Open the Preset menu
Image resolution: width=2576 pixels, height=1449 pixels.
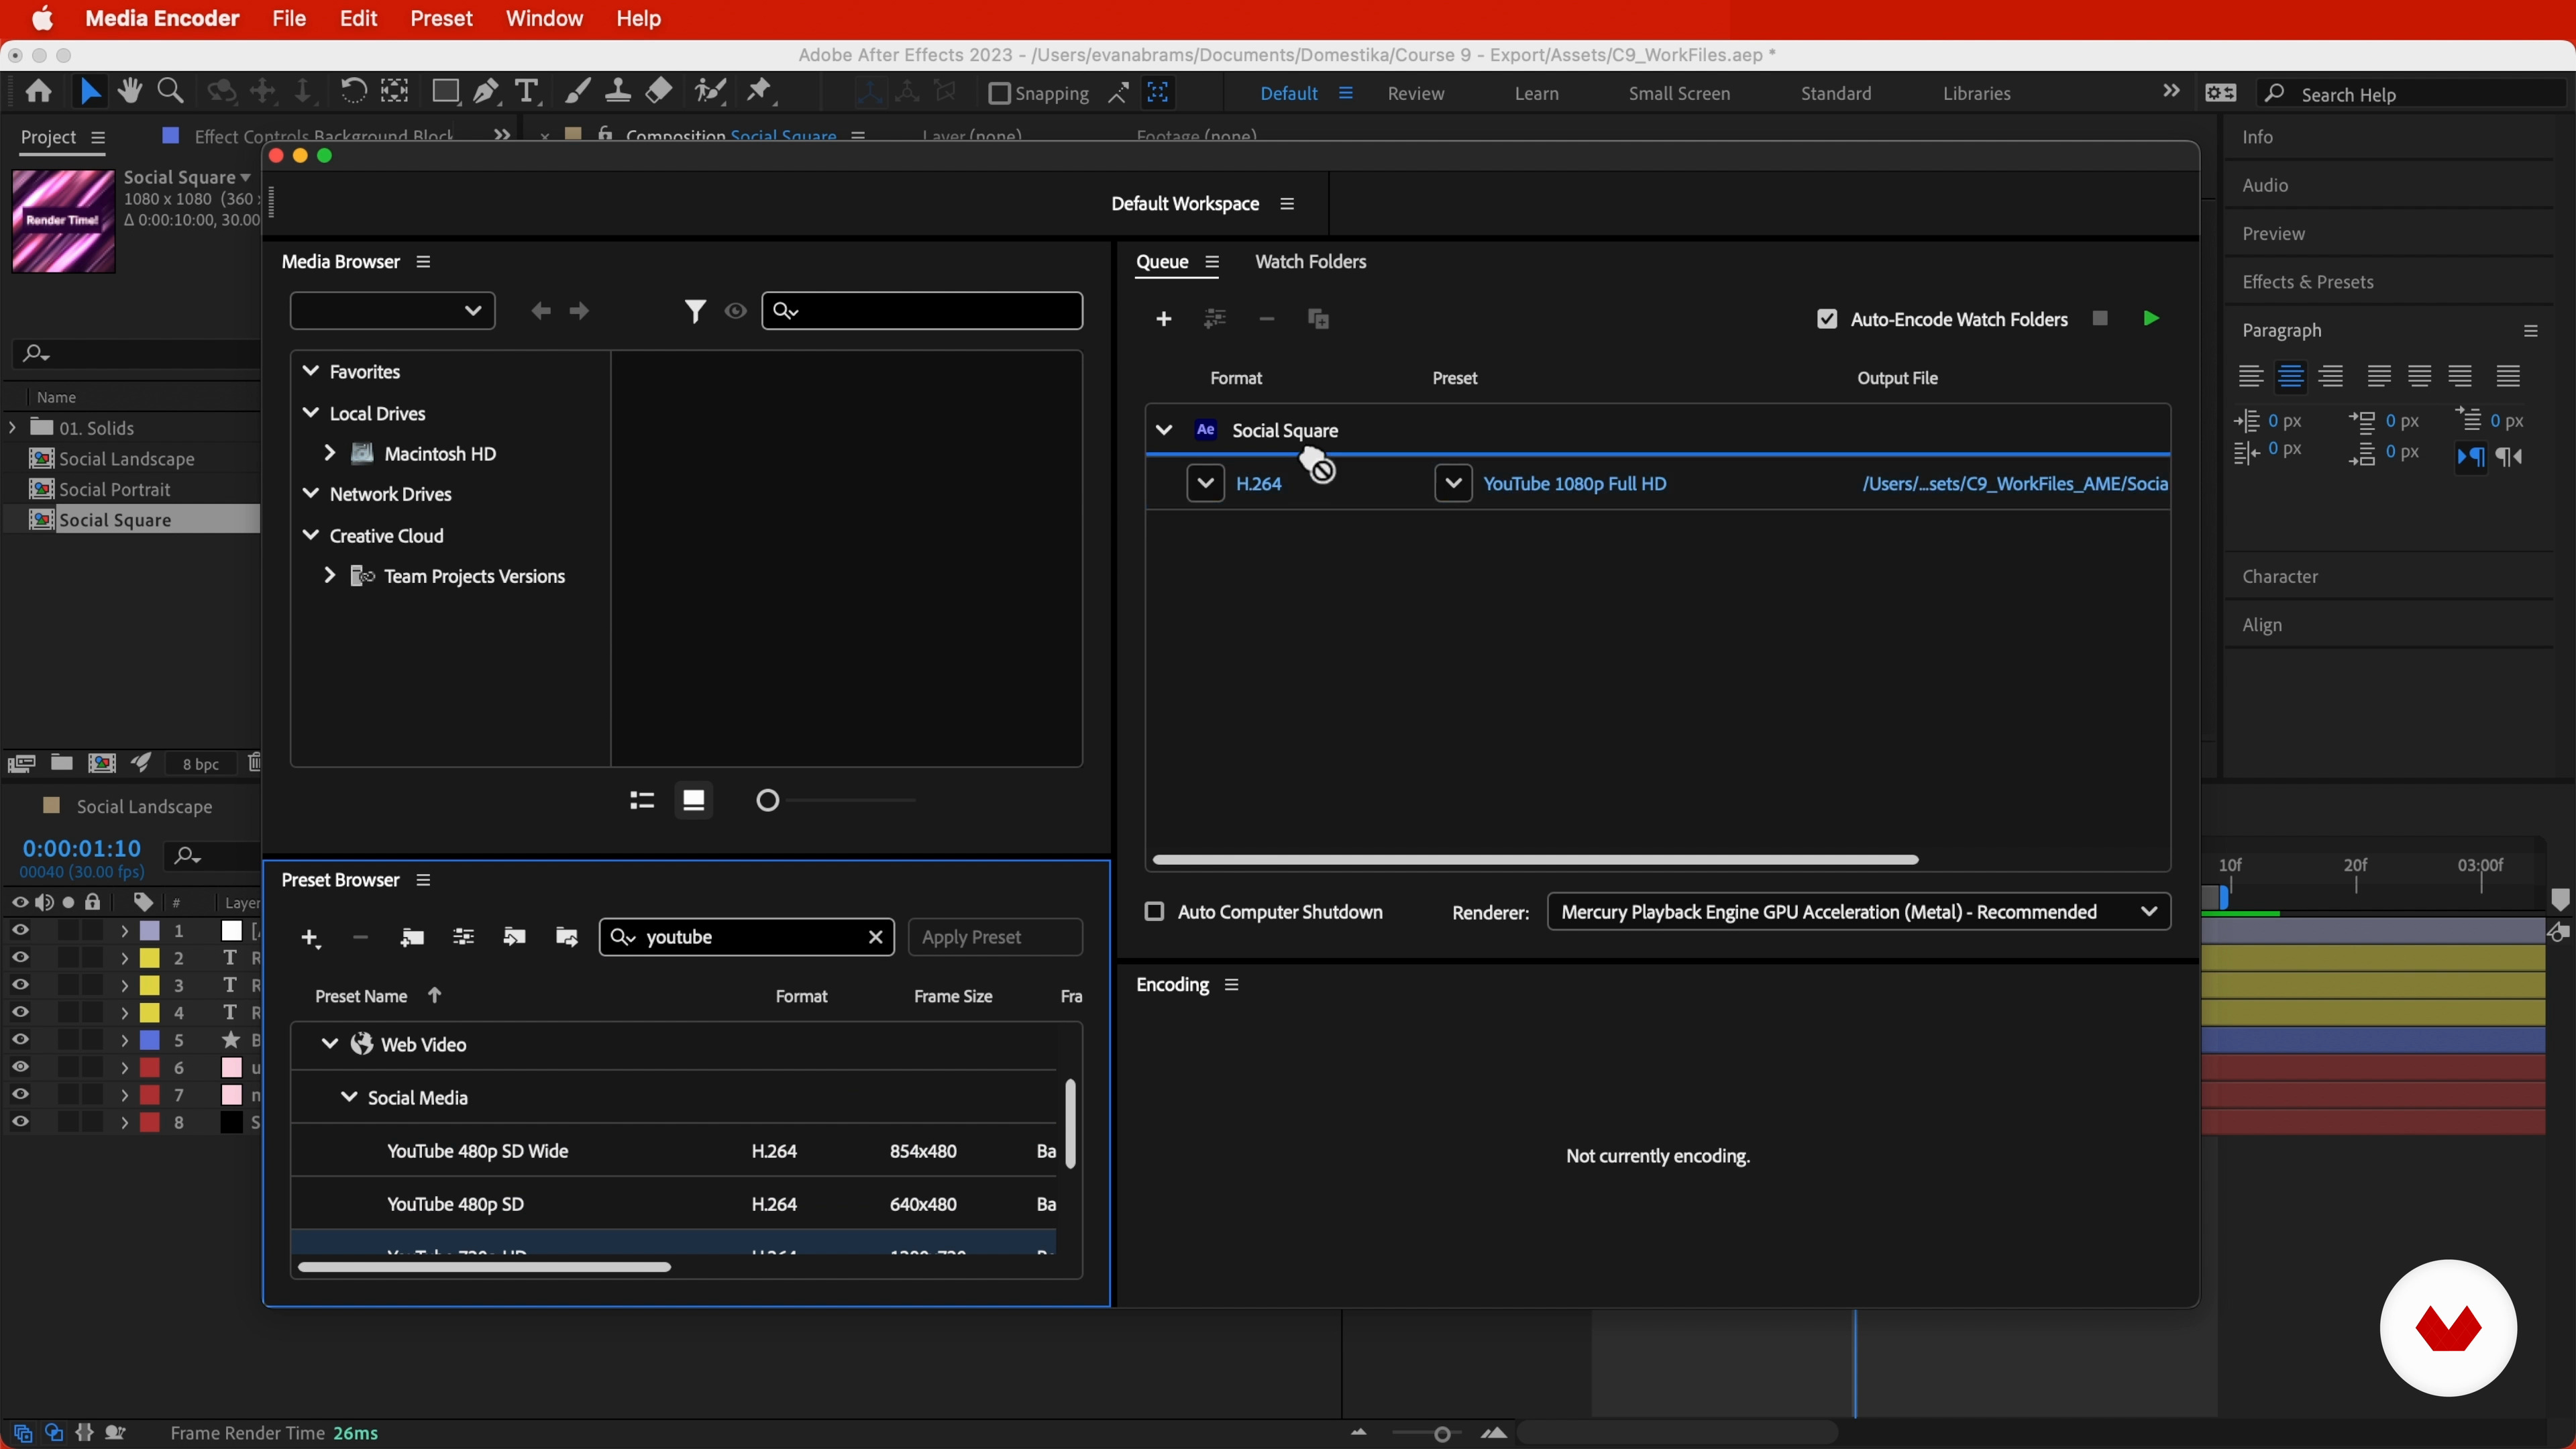pos(441,19)
